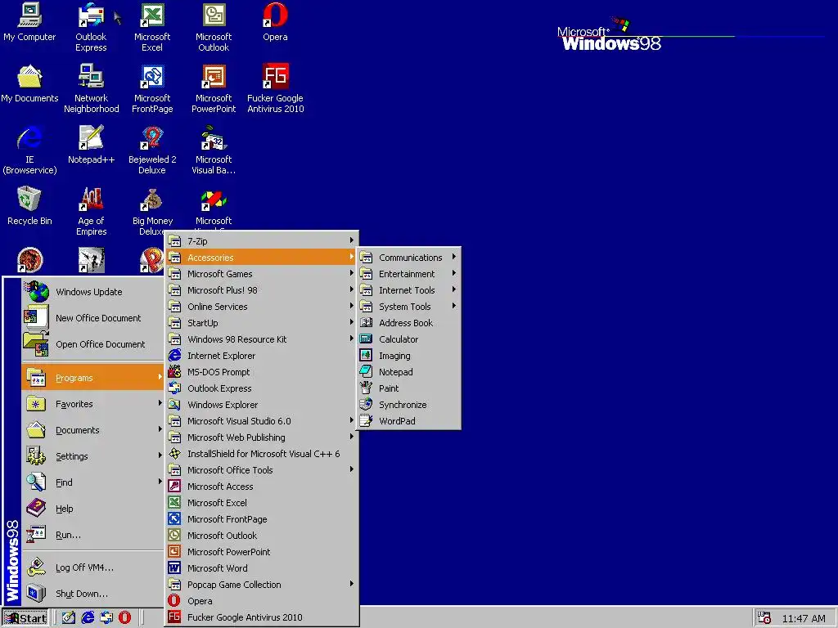Open Address Book from Accessories
This screenshot has width=838, height=628.
tap(409, 322)
